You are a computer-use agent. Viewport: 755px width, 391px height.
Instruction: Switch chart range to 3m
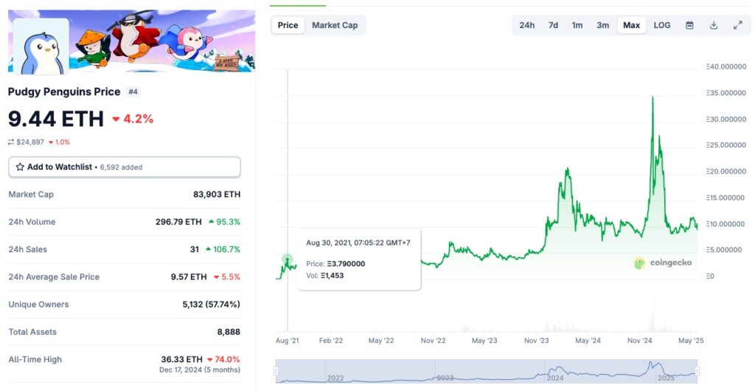pos(603,25)
